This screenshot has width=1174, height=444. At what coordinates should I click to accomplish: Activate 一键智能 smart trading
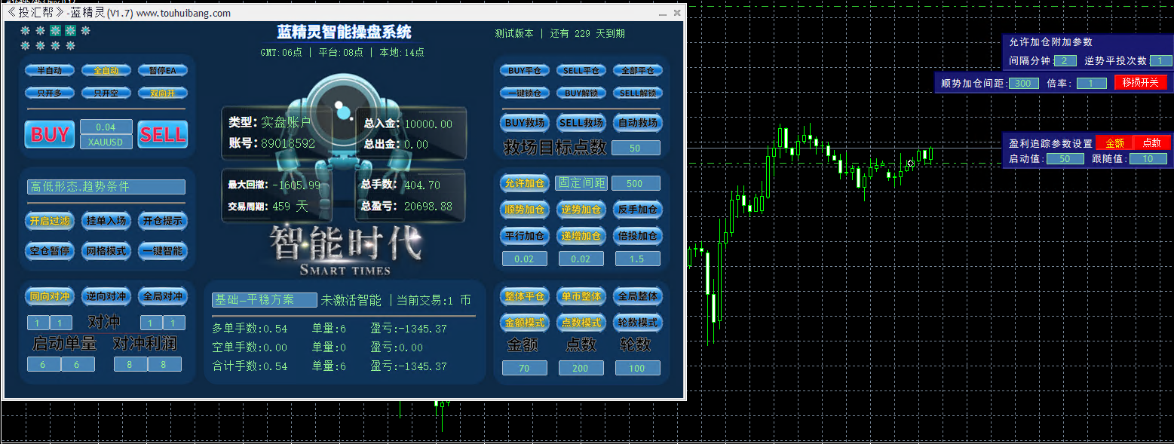click(164, 251)
